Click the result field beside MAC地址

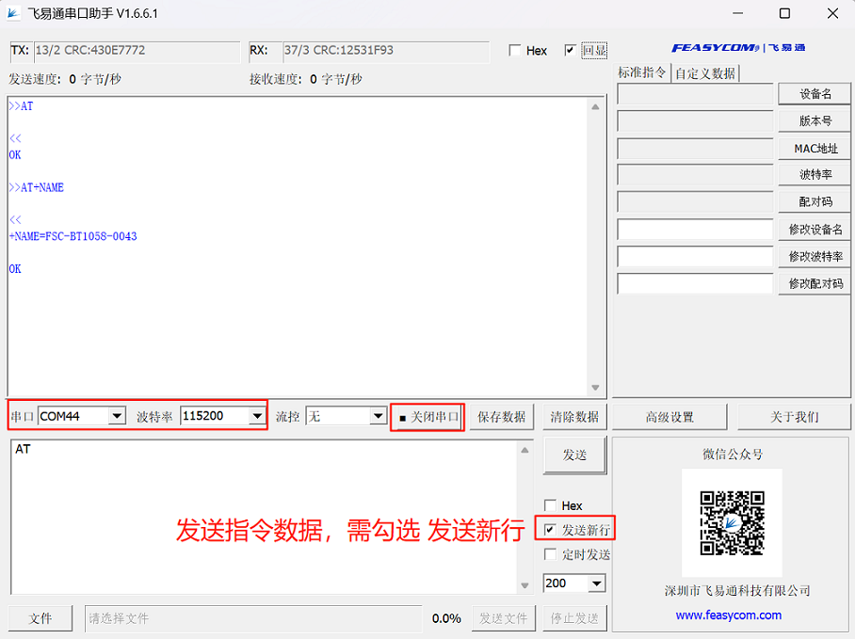point(695,148)
